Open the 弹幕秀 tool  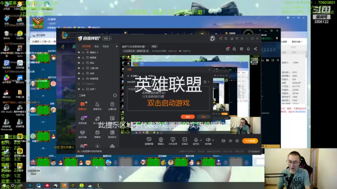pos(97,134)
